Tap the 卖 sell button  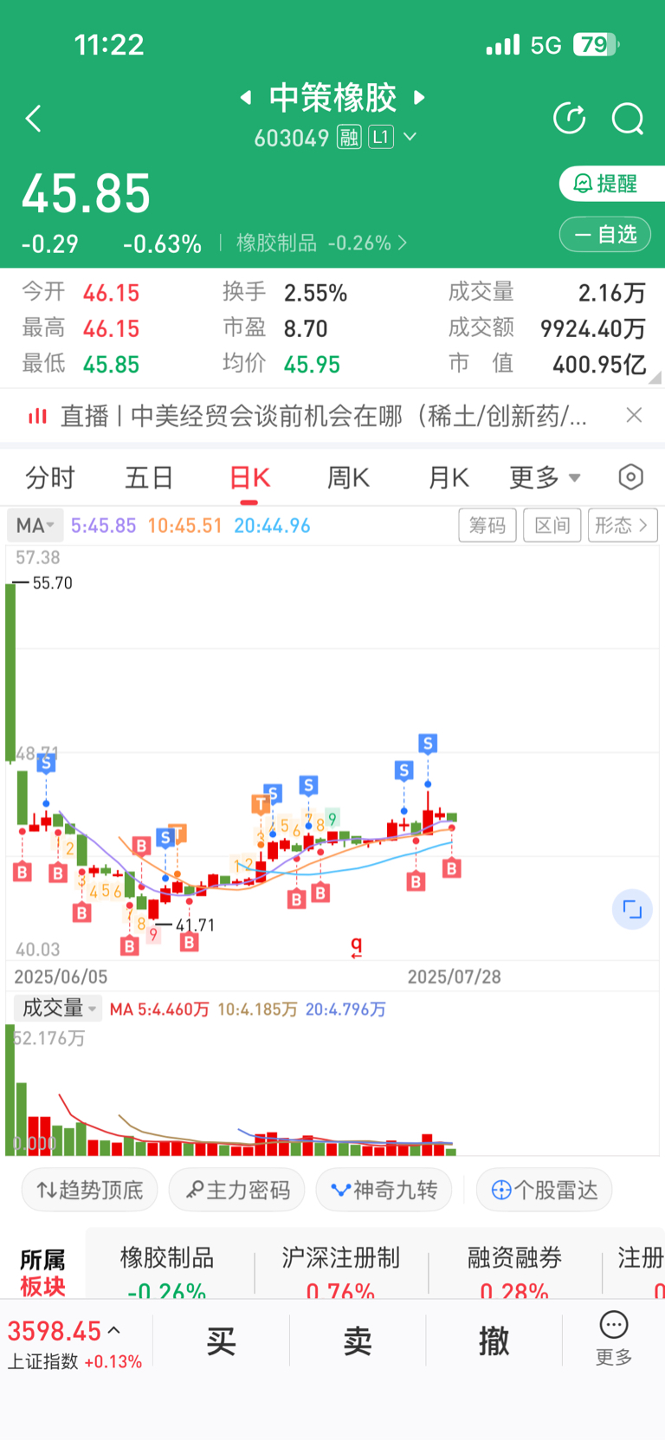tap(358, 1340)
